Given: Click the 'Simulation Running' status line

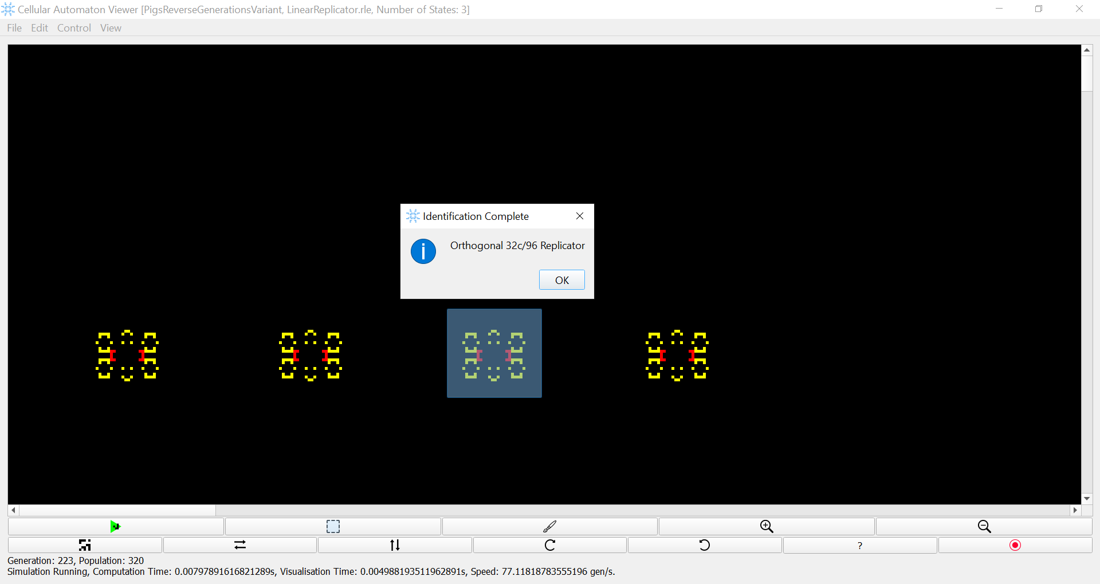Looking at the screenshot, I should coord(311,571).
